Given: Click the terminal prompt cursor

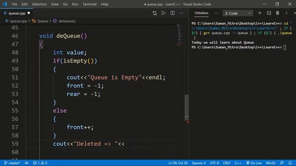Looking at the screenshot, I should (285, 47).
